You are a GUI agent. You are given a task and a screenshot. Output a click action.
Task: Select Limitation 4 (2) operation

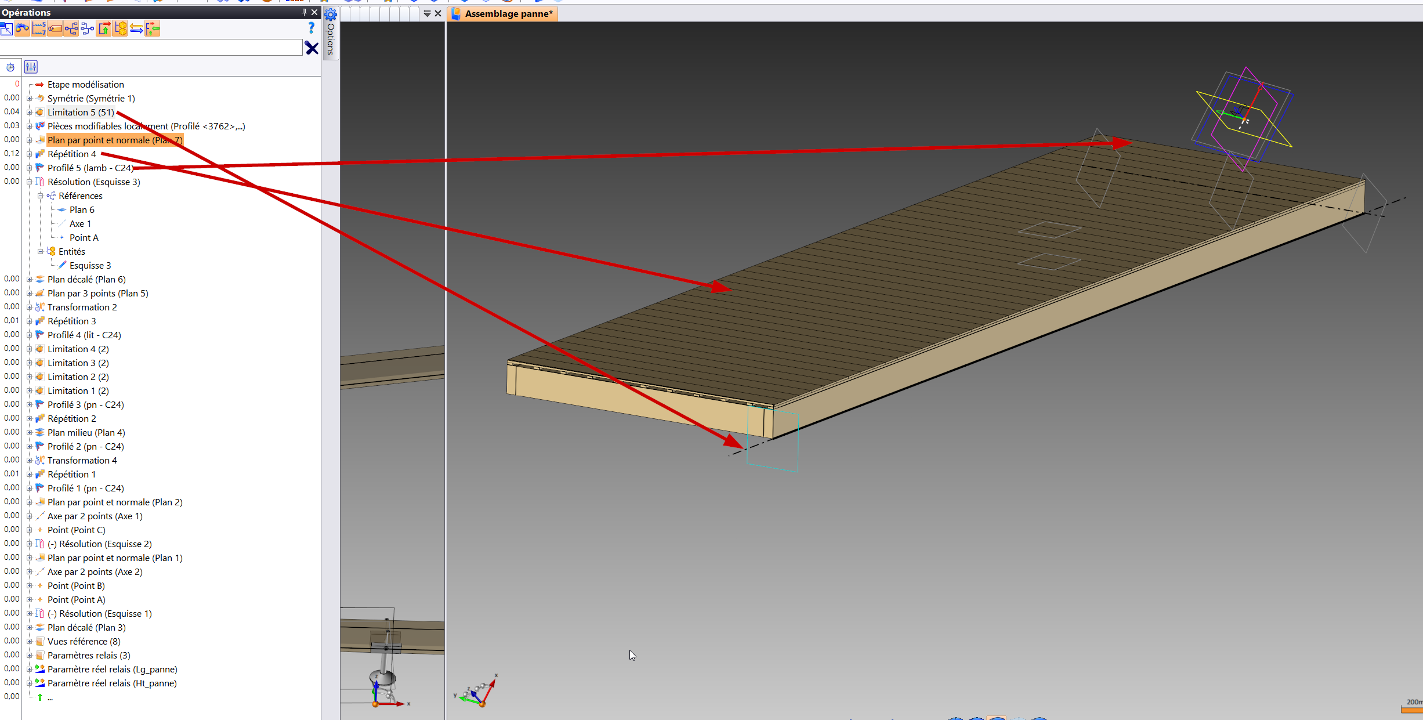(78, 349)
